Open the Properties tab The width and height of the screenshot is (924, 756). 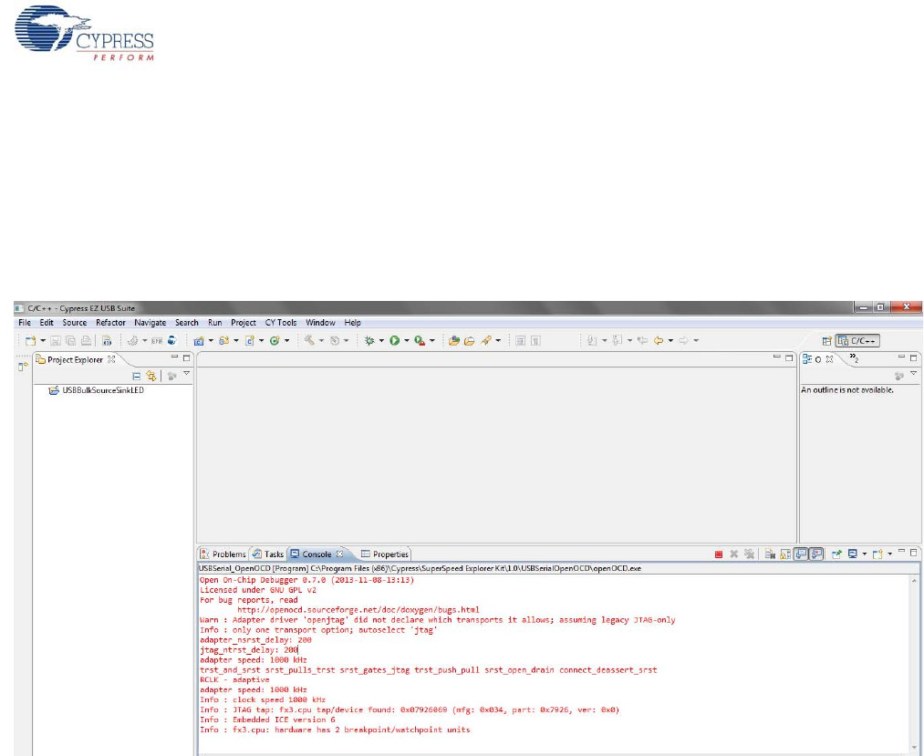pyautogui.click(x=385, y=554)
